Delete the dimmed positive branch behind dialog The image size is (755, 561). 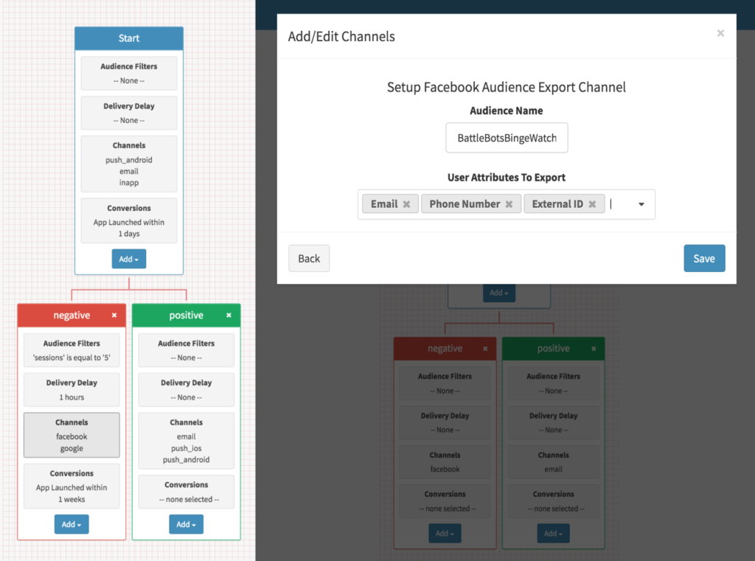(x=594, y=349)
